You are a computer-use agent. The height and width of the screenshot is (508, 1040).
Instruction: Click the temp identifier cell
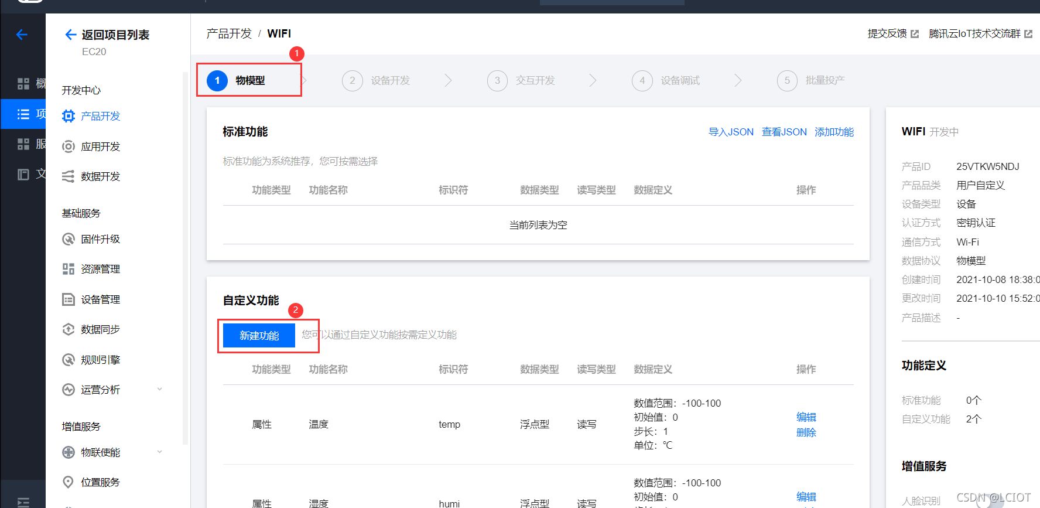coord(449,424)
